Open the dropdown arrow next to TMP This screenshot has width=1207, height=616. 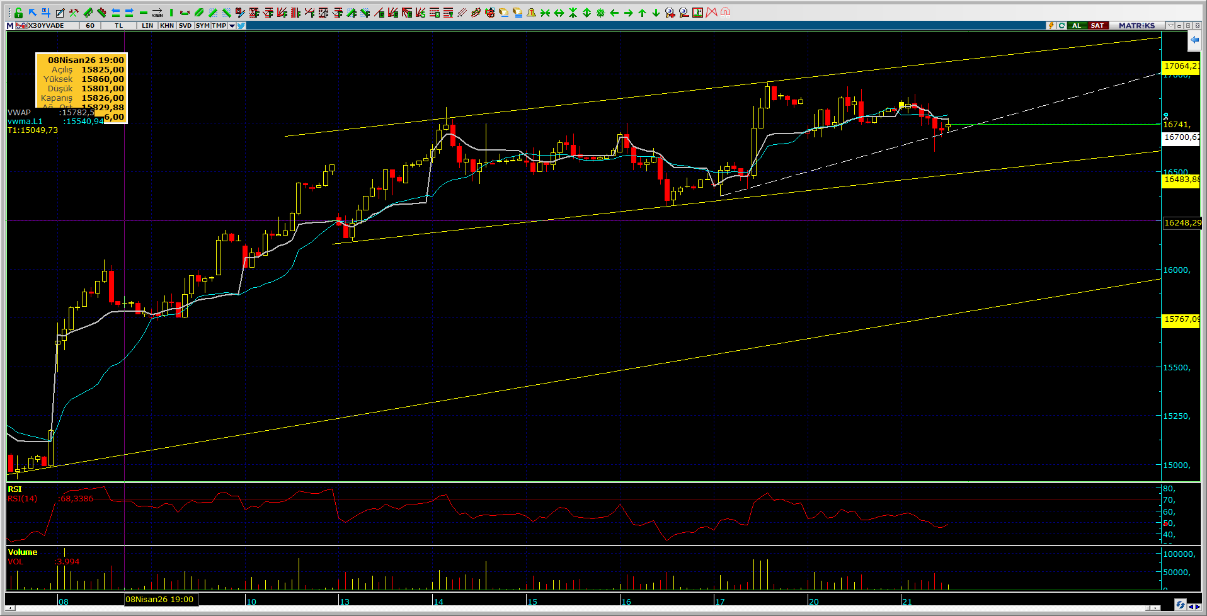(232, 26)
